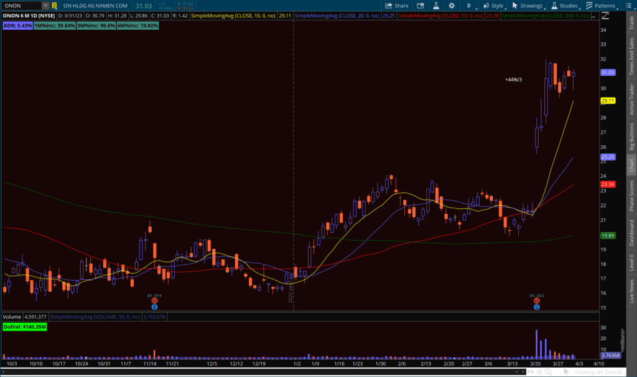Select the pointer cursor tool at bottom
The image size is (637, 377).
pos(565,372)
